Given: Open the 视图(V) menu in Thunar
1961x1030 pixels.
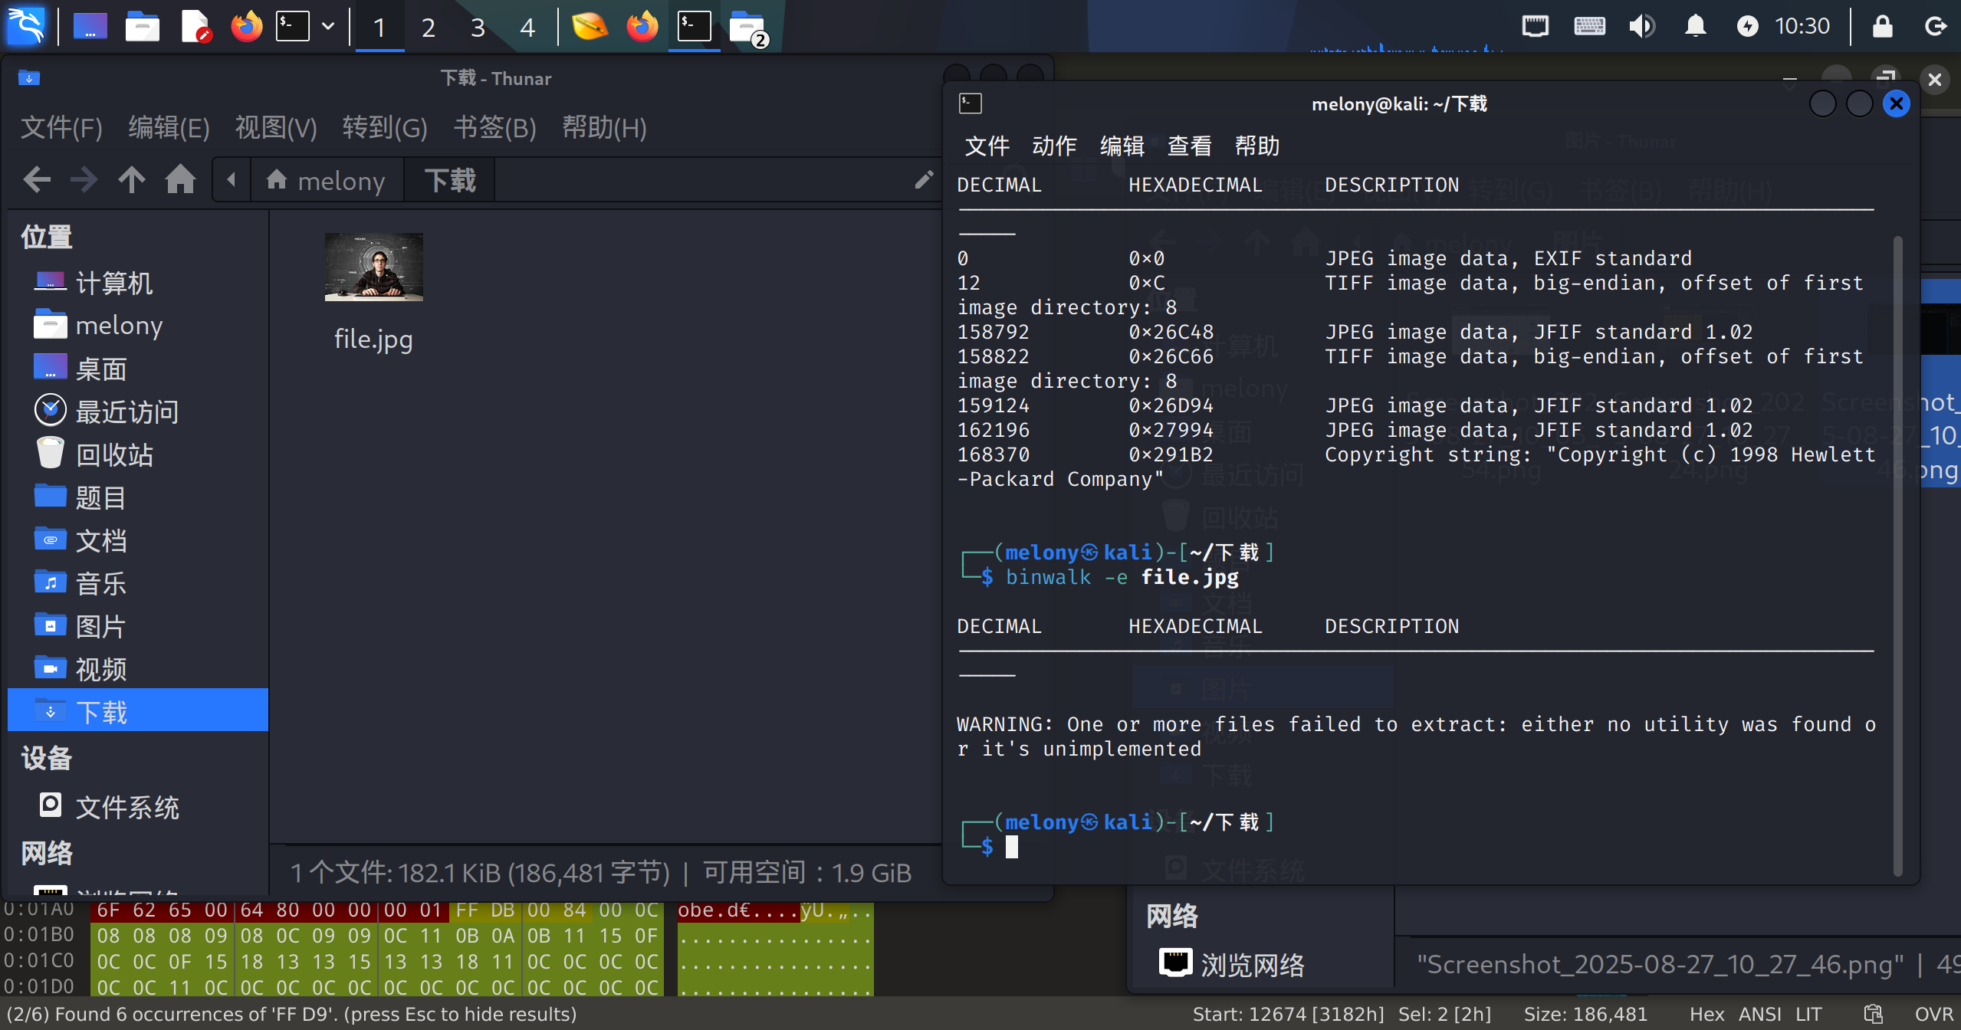Looking at the screenshot, I should click(x=275, y=127).
